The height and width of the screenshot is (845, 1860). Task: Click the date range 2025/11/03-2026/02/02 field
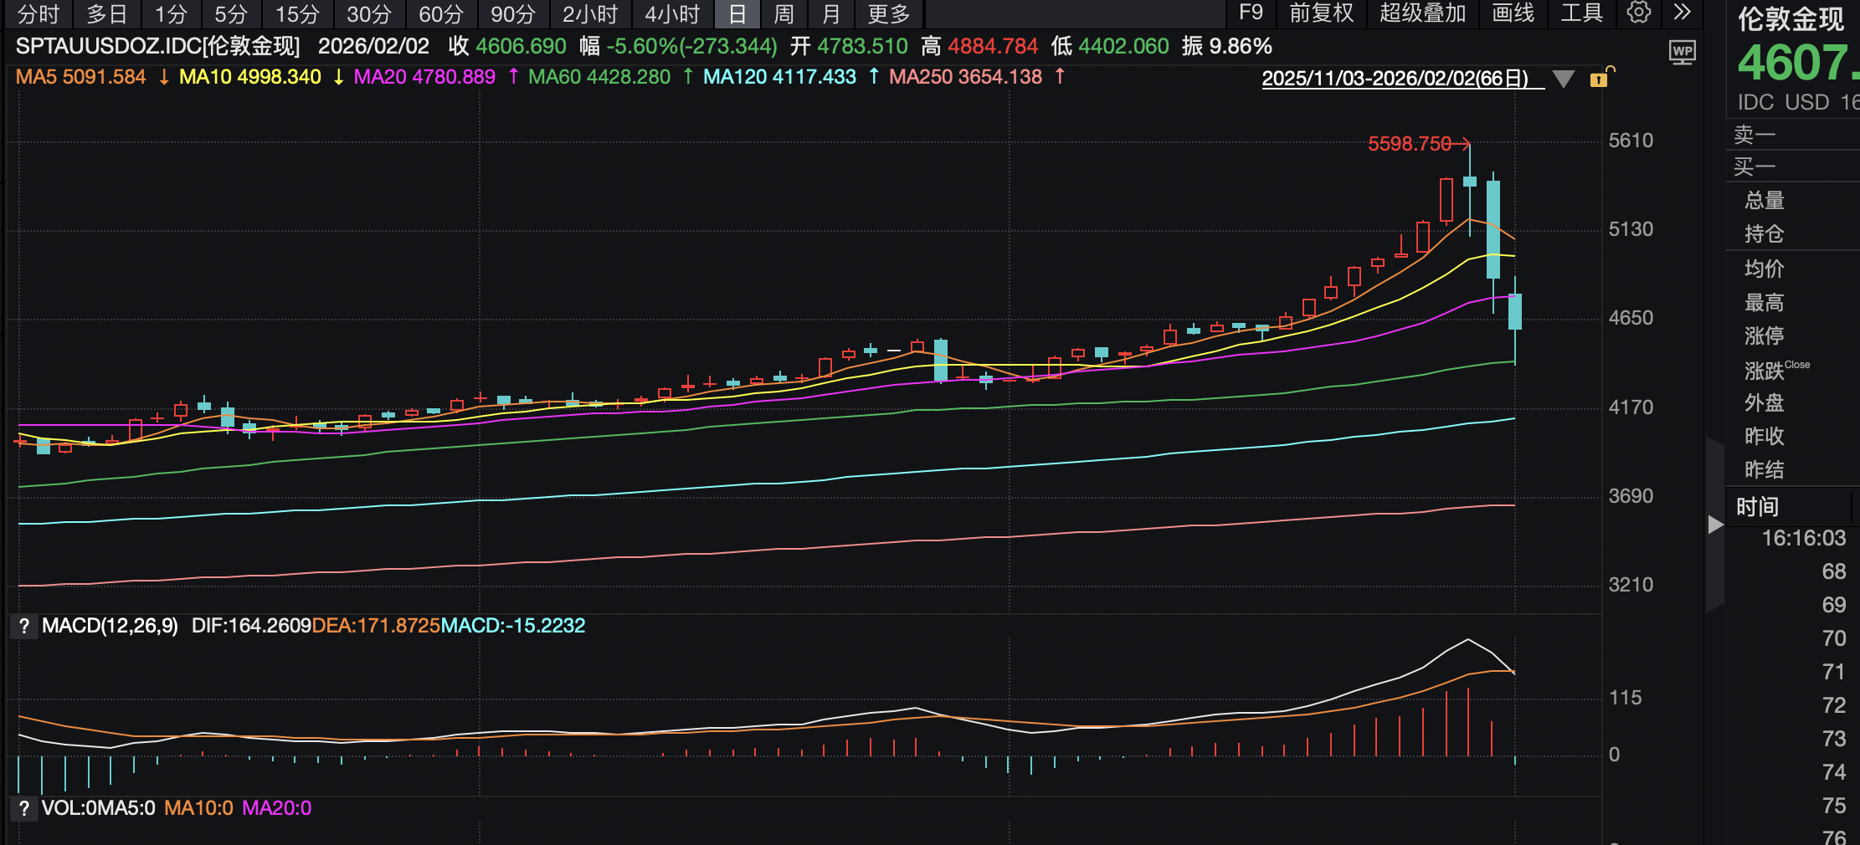[1395, 79]
